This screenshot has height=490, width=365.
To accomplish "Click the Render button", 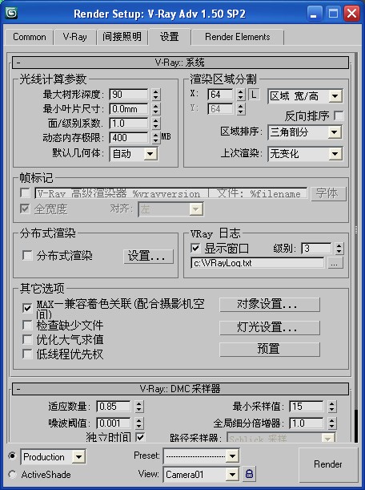I will point(328,464).
